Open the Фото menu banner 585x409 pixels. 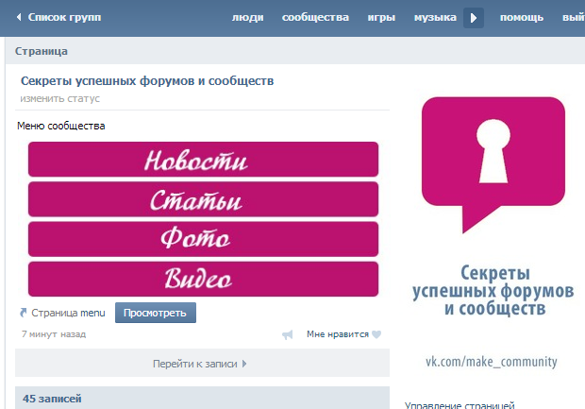203,239
